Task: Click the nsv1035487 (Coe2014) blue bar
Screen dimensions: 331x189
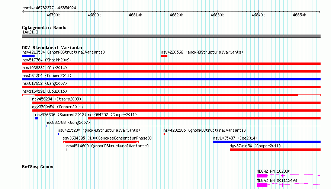Action: coord(267,142)
